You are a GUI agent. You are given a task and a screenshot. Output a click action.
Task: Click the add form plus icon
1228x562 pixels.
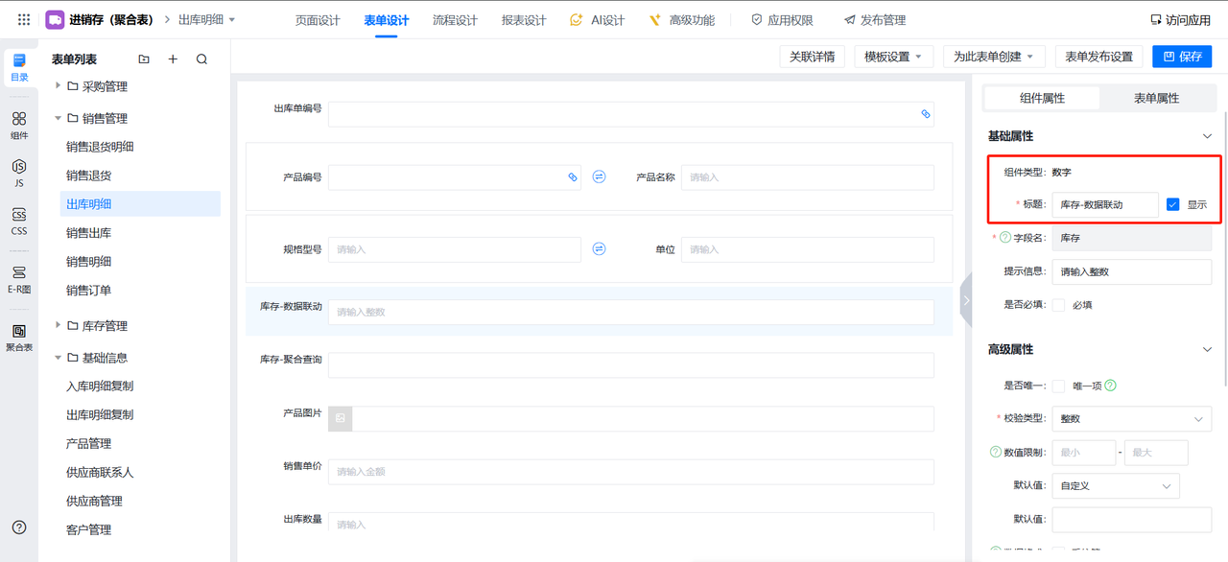coord(173,59)
